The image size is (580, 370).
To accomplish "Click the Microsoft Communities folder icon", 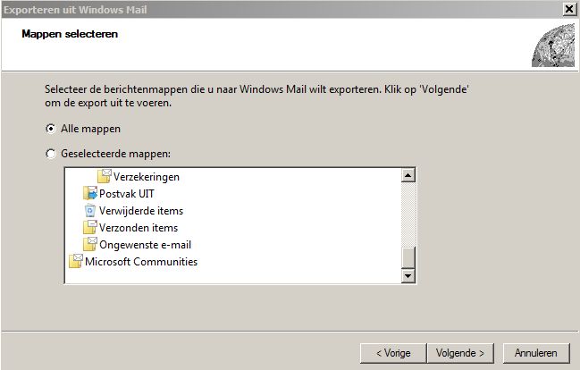I will (75, 262).
